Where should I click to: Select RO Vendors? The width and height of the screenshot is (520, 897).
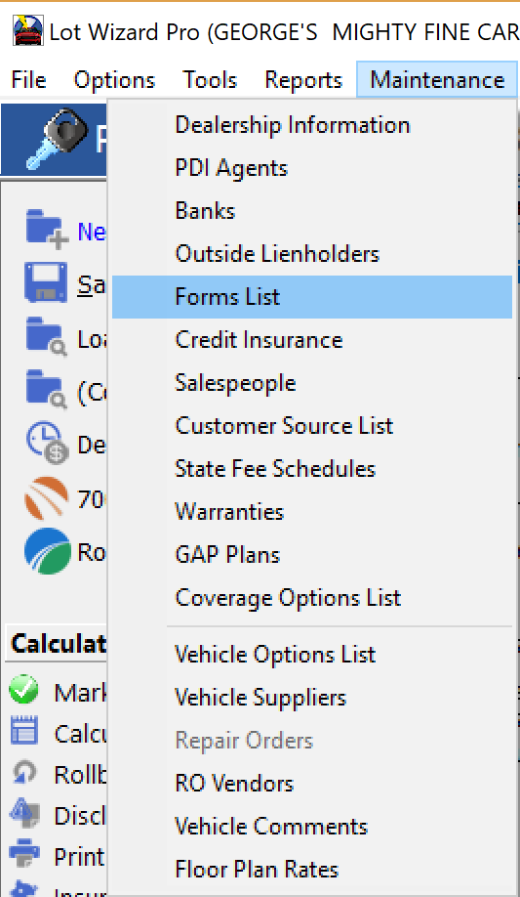312,783
